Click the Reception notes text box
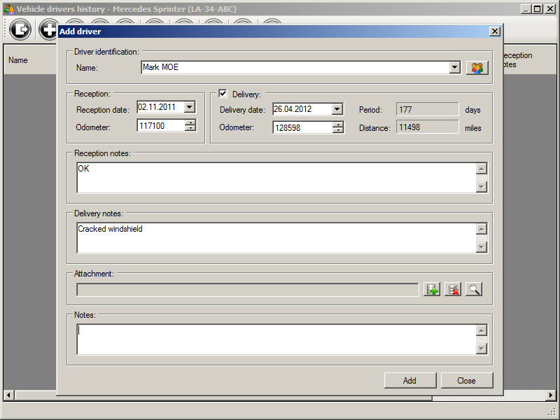This screenshot has height=420, width=560. [273, 177]
